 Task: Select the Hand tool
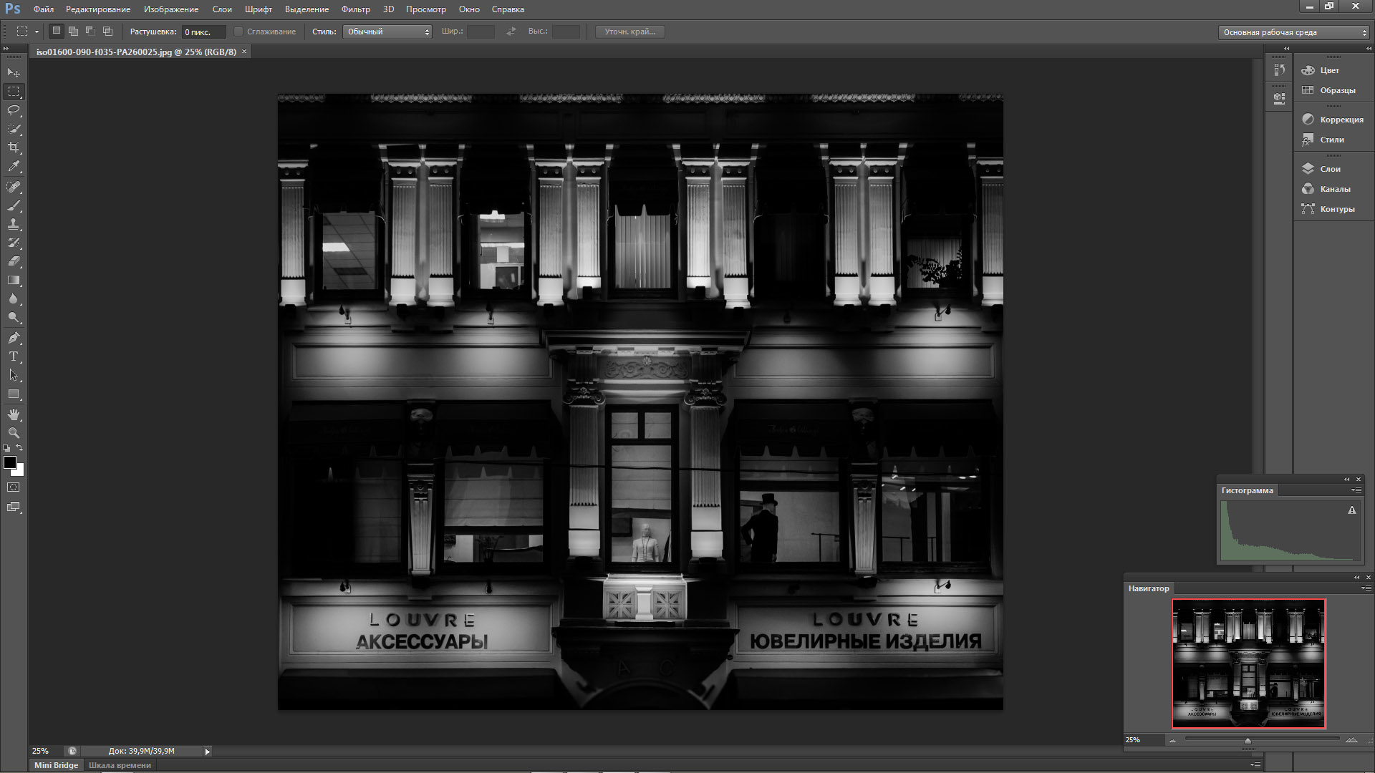14,414
